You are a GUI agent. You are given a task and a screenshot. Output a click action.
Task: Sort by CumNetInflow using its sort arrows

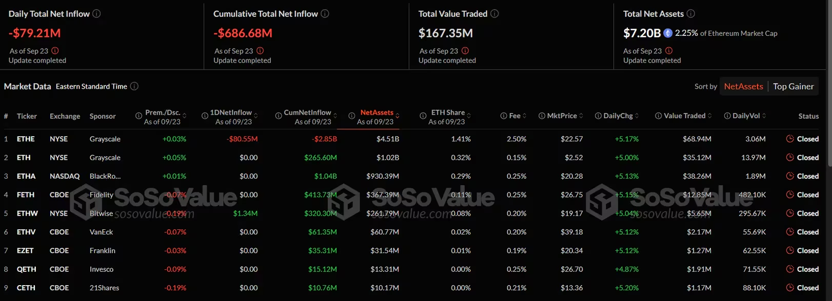coord(335,116)
